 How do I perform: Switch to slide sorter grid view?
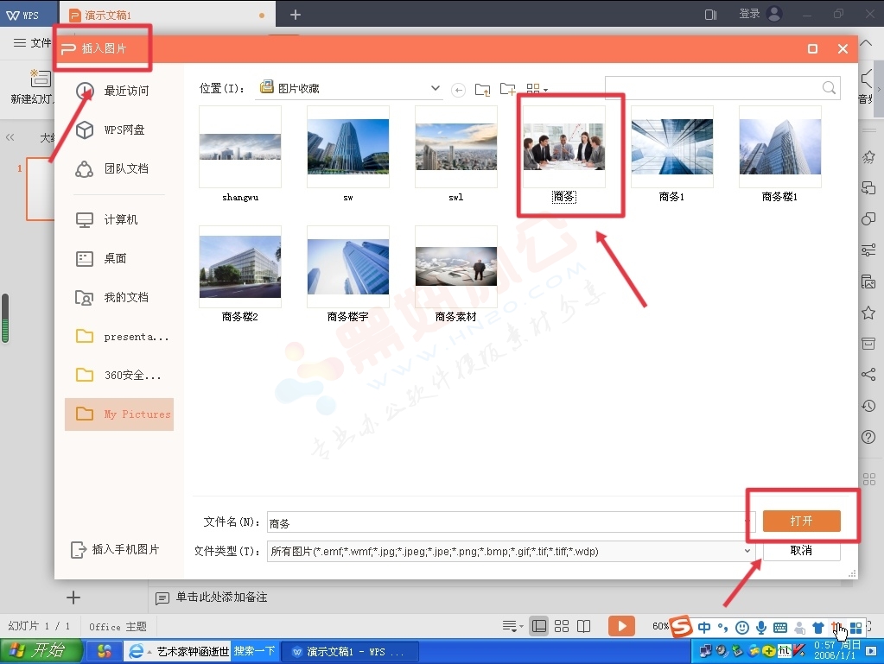(x=562, y=626)
